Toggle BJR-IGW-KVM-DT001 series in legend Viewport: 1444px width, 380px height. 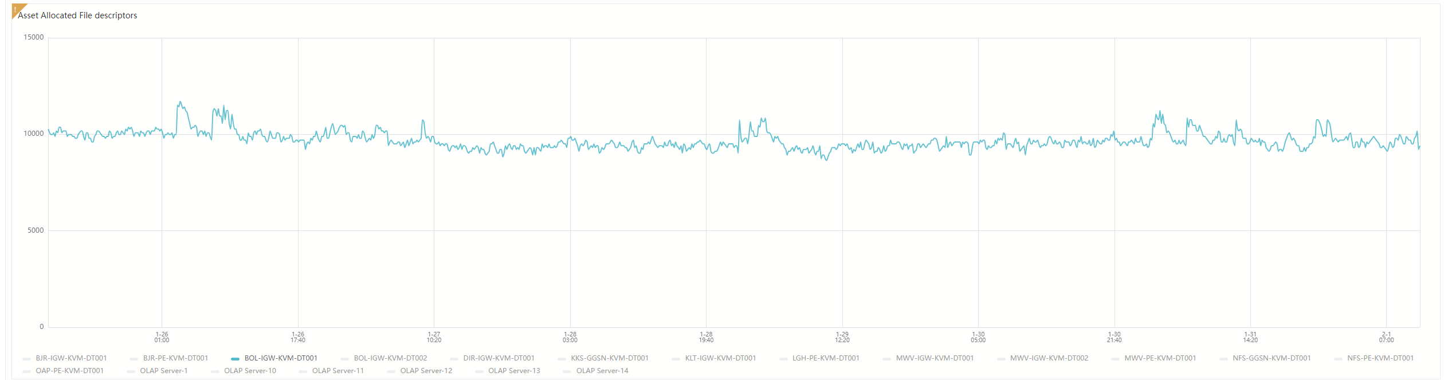click(x=71, y=358)
